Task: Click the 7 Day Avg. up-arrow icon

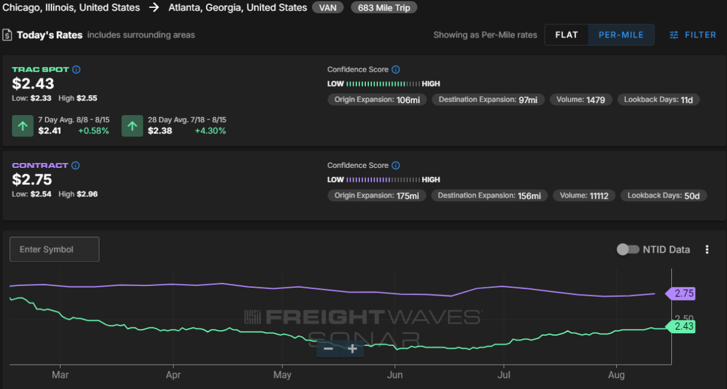Action: pyautogui.click(x=23, y=126)
